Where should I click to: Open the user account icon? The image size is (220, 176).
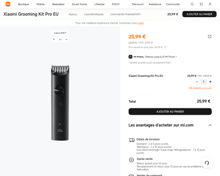coord(210,4)
